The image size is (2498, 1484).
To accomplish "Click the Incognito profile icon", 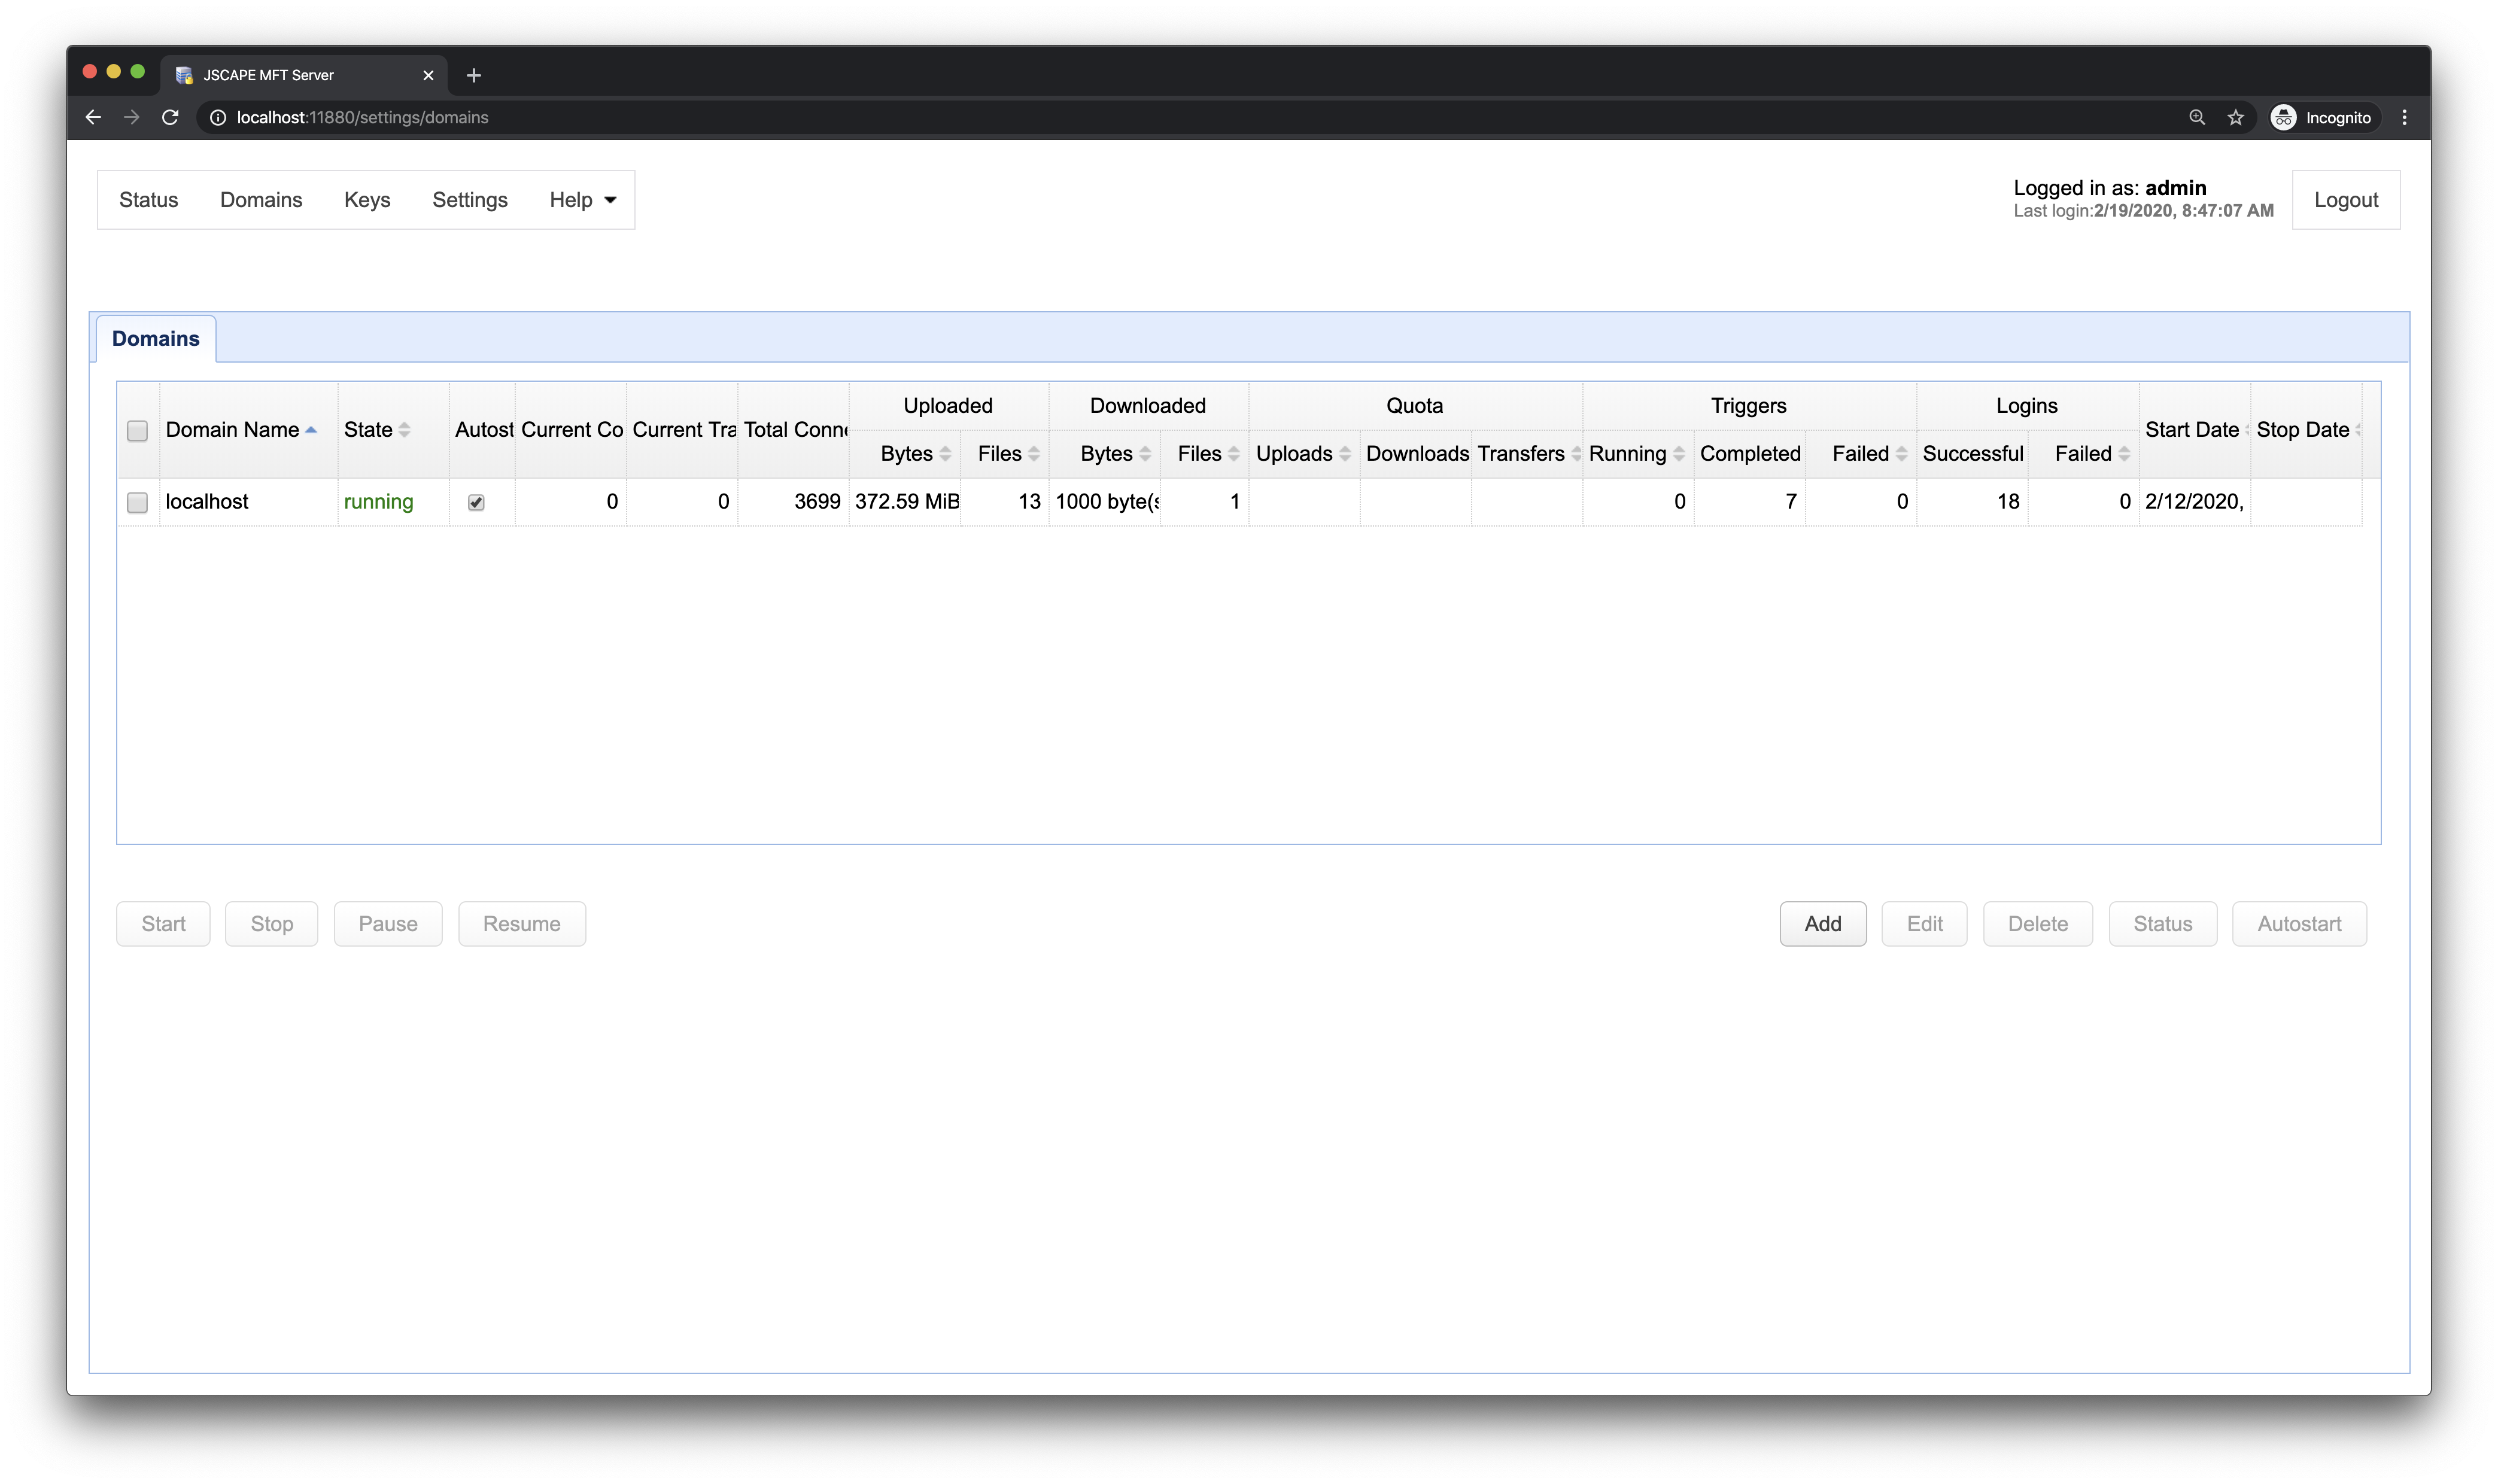I will (x=2283, y=117).
